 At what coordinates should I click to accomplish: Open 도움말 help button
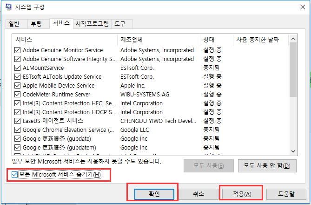click(286, 194)
